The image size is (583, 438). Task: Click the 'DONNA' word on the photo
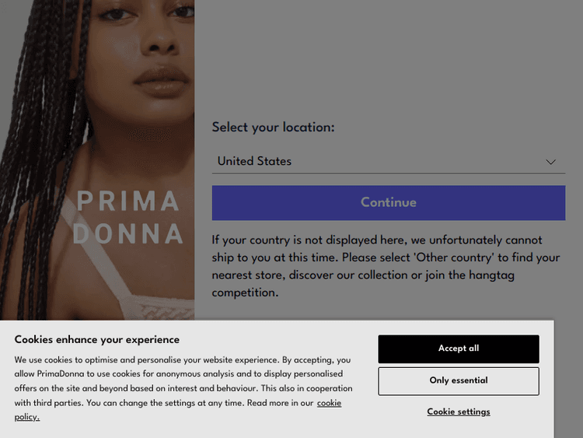129,233
